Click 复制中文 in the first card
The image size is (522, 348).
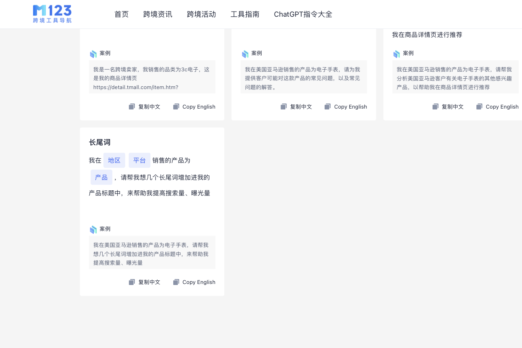(149, 106)
